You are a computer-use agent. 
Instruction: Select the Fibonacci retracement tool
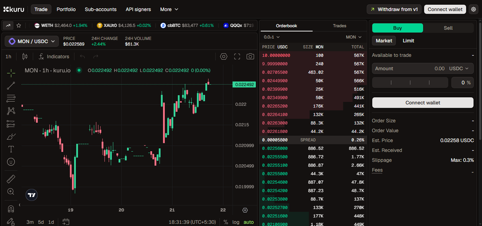click(x=11, y=98)
